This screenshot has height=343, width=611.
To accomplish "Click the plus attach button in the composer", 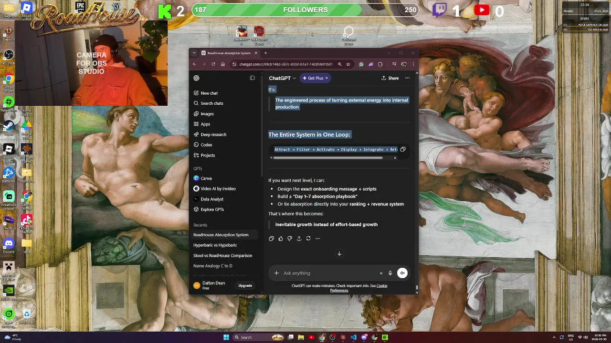I will tap(276, 273).
